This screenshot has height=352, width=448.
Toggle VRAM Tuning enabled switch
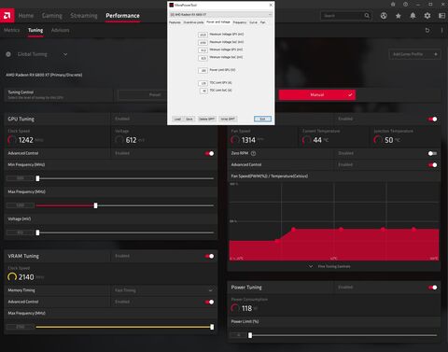pos(209,256)
